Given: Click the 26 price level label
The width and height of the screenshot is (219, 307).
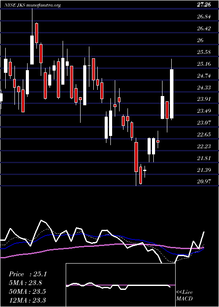Looking at the screenshot, I should coord(201,40).
